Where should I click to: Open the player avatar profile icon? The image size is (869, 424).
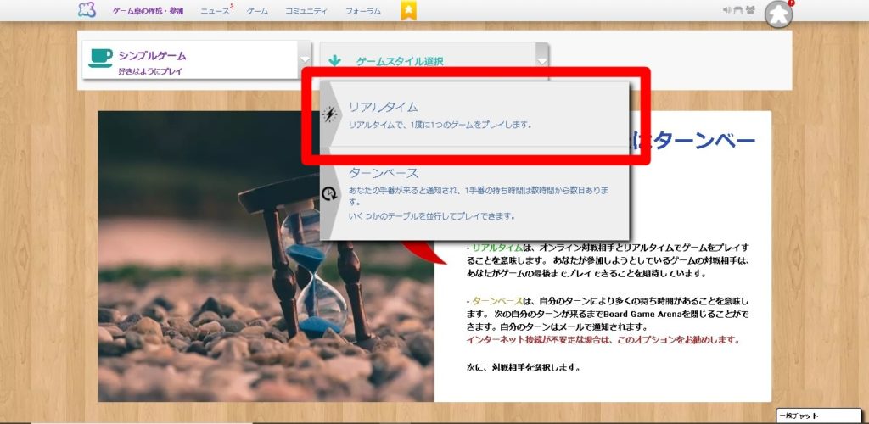776,14
